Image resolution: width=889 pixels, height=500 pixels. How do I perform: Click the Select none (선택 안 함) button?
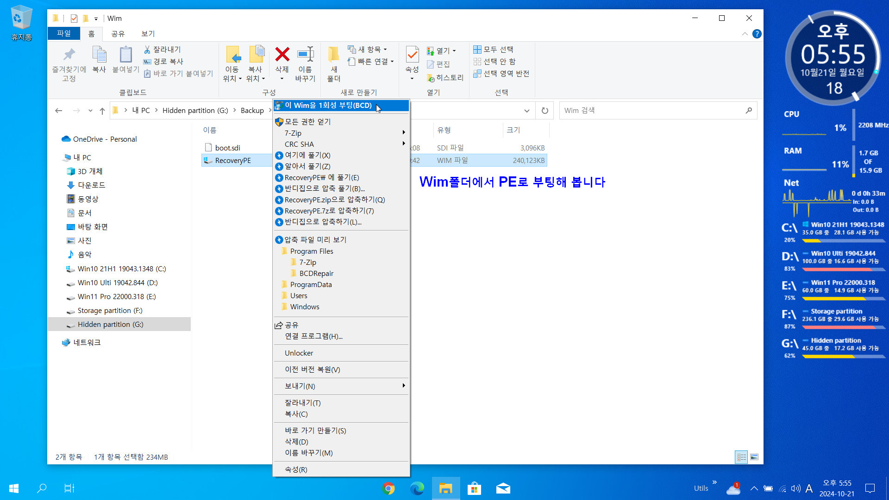(495, 62)
